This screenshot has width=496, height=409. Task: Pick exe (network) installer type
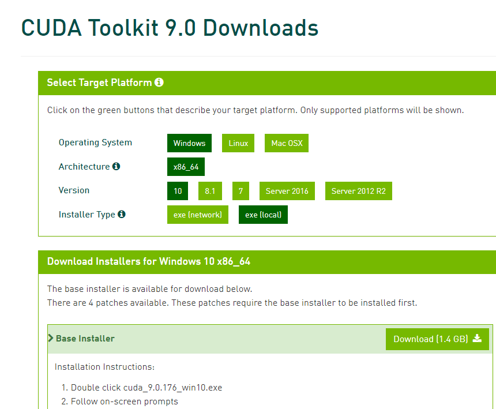pos(197,215)
